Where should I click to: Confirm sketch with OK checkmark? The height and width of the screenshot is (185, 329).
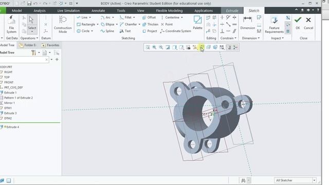298,23
